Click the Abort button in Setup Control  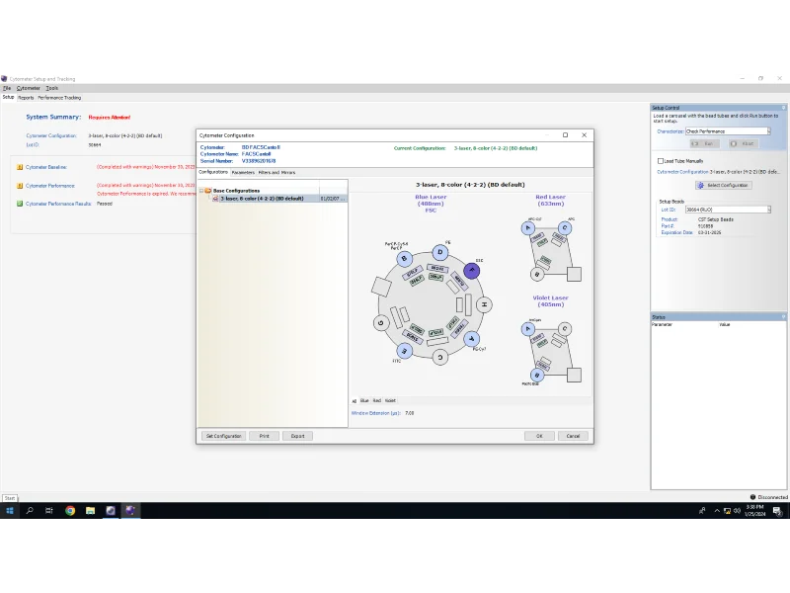coord(744,143)
